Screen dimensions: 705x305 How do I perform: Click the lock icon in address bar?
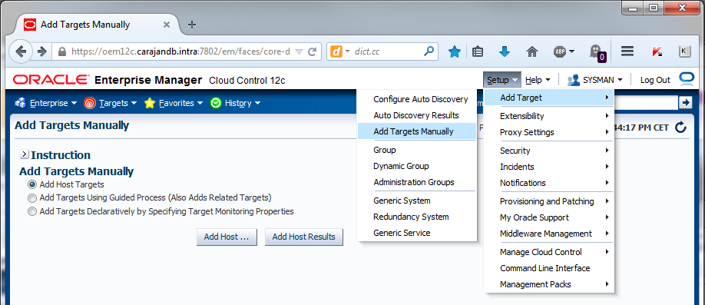(x=62, y=51)
